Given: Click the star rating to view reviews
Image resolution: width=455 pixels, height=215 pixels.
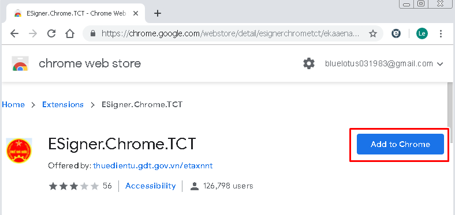Looking at the screenshot, I should [74, 186].
